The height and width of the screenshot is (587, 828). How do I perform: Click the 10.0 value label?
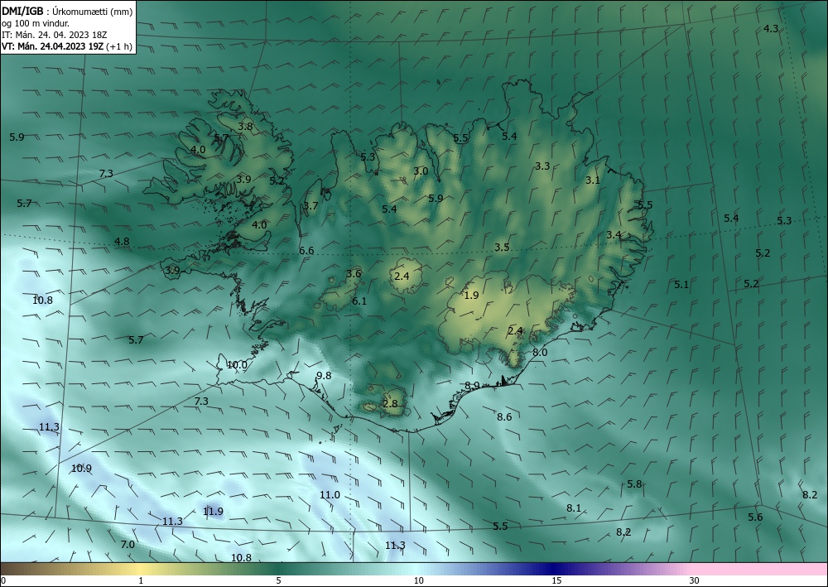pos(237,365)
